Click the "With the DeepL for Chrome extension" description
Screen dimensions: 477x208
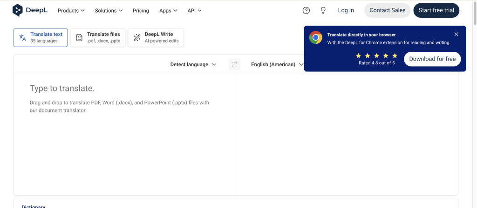coord(389,42)
